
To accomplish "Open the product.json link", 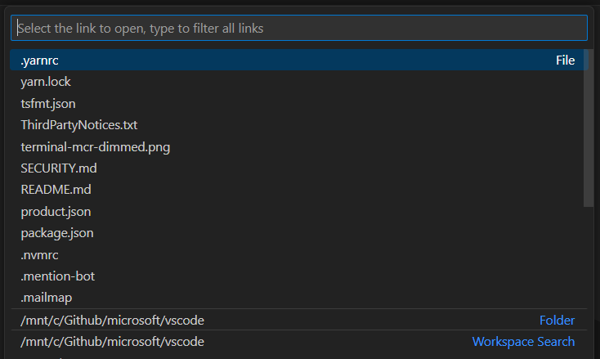I will [x=56, y=211].
